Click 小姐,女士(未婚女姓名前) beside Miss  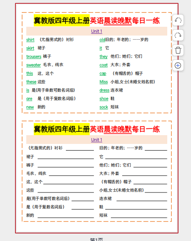pyautogui.click(x=133, y=82)
